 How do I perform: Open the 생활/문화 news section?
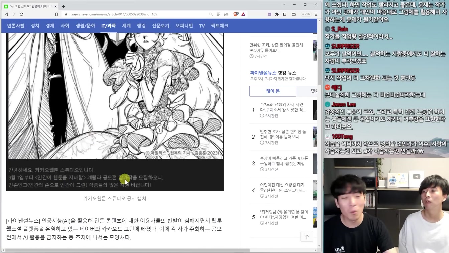(85, 26)
